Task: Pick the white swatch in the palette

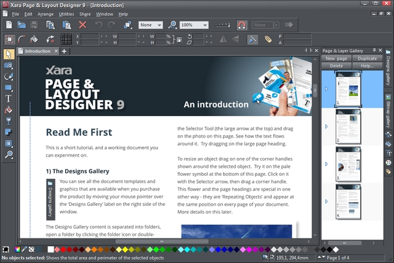Action: click(x=50, y=249)
